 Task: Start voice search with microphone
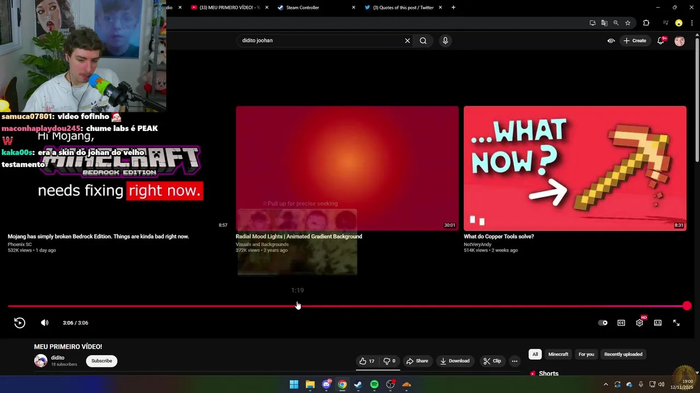click(445, 40)
